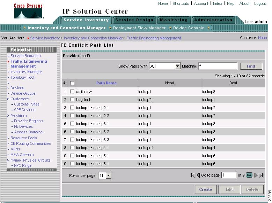Image resolution: width=272 pixels, height=203 pixels.
Task: Open Inventory Manager in sidebar
Action: pos(26,72)
